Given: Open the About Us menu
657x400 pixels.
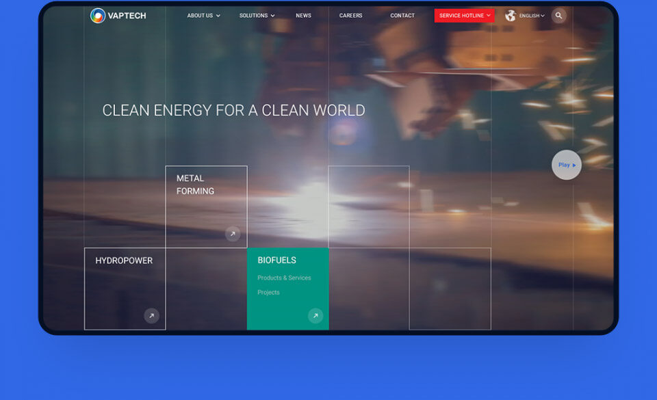Looking at the screenshot, I should pos(203,16).
